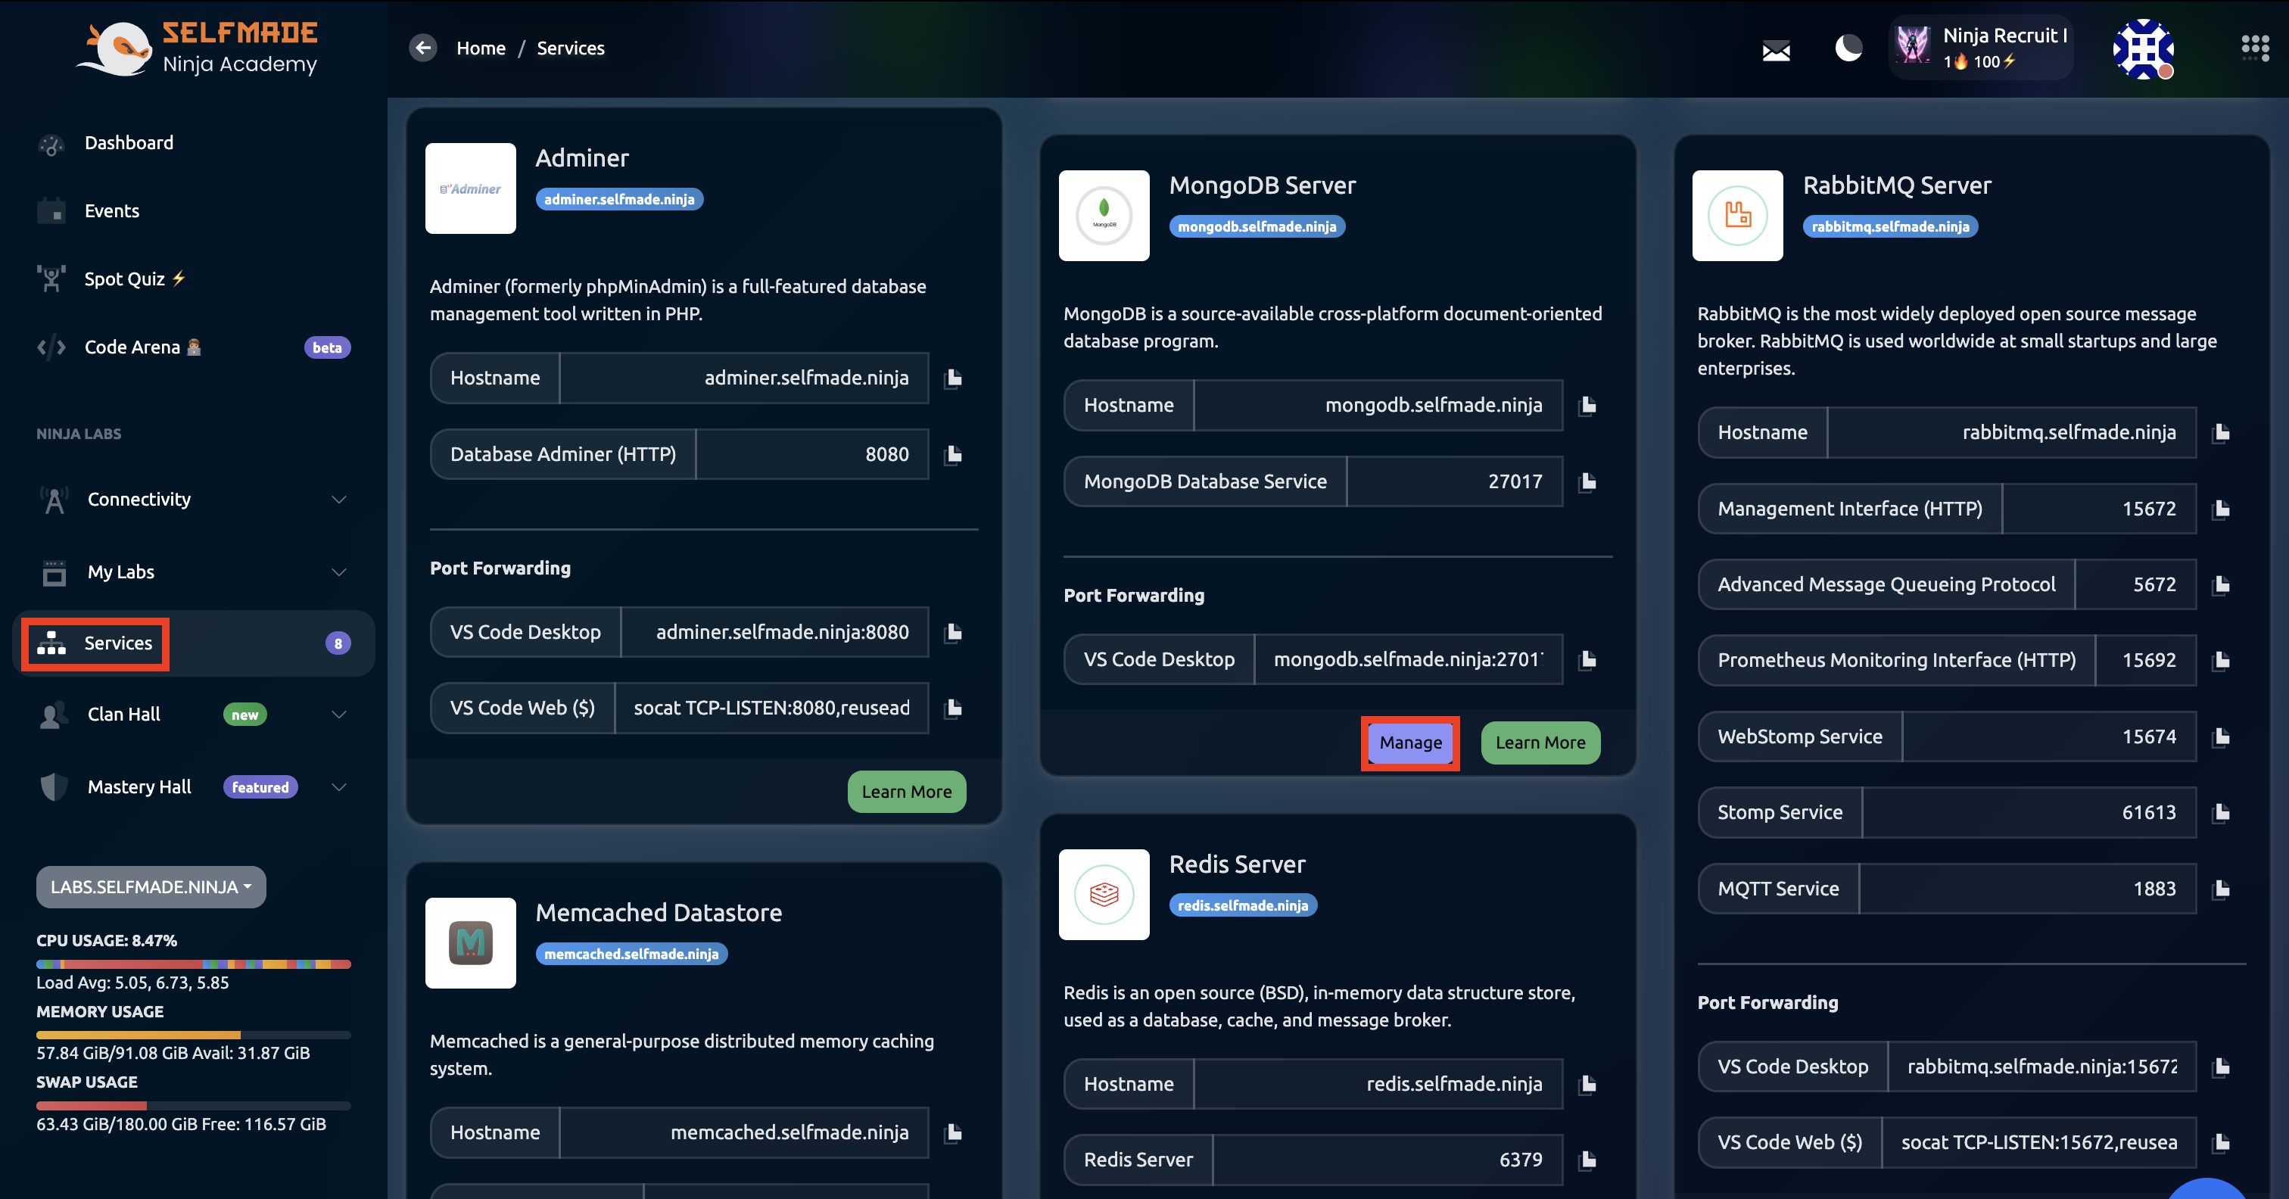Image resolution: width=2289 pixels, height=1199 pixels.
Task: Click Learn More on Adminer card
Action: click(x=906, y=792)
